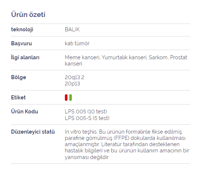Click the Düzenleyici statü label
The width and height of the screenshot is (199, 173).
[x=33, y=132]
